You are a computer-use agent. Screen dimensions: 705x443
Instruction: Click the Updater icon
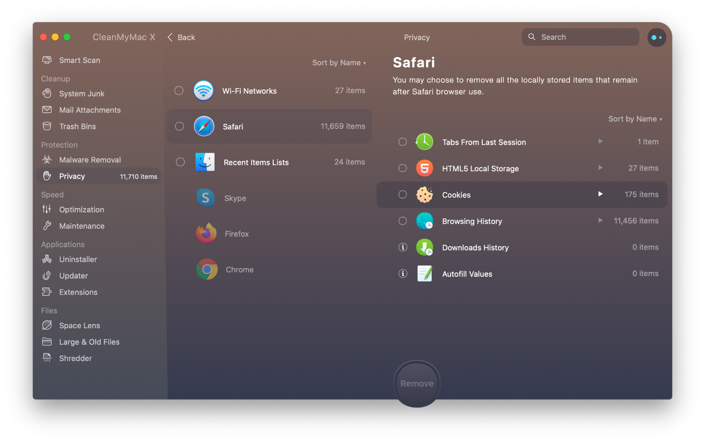pos(47,275)
